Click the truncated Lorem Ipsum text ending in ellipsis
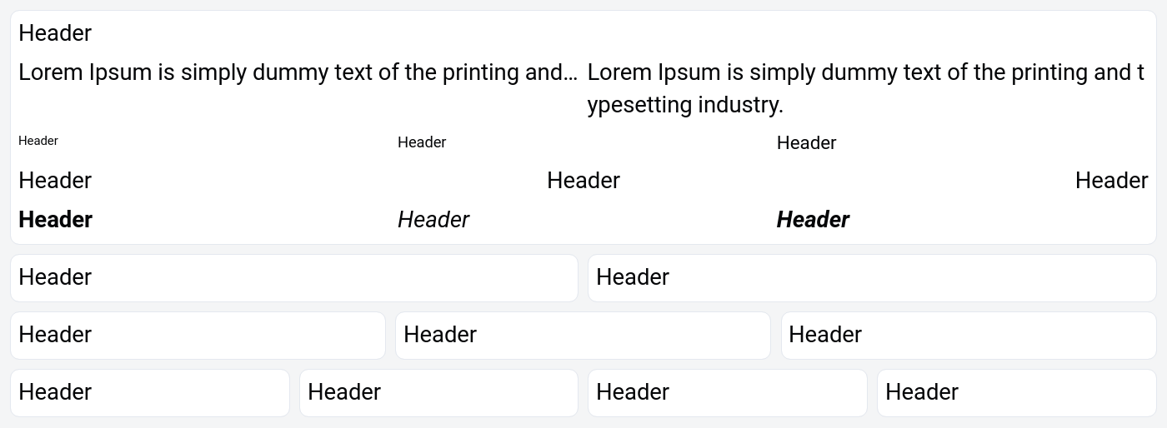1167x428 pixels. click(298, 72)
